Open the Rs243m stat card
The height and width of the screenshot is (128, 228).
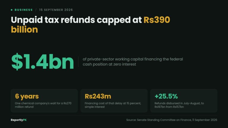[114, 101]
